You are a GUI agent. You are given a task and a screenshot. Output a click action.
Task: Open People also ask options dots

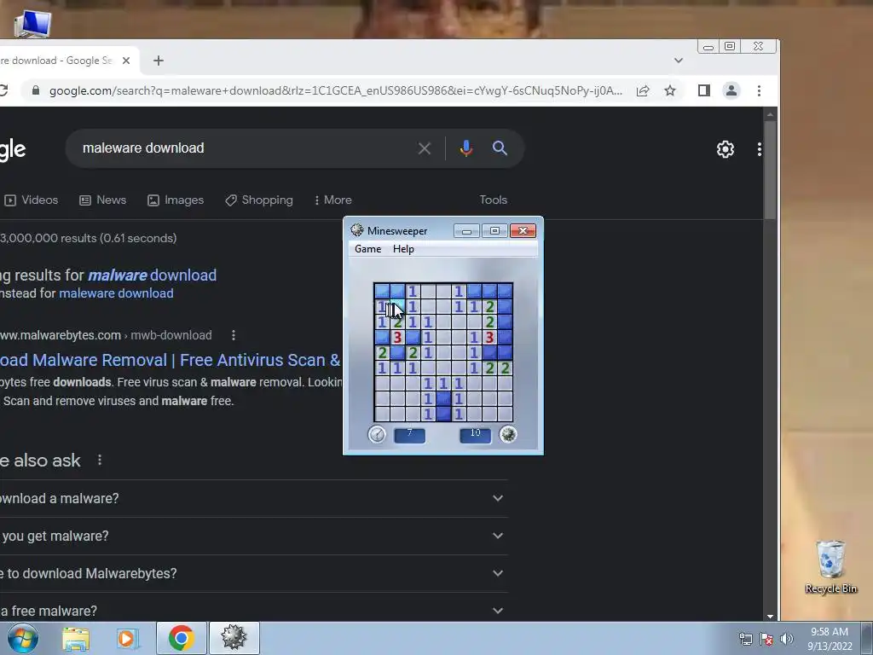pyautogui.click(x=100, y=460)
